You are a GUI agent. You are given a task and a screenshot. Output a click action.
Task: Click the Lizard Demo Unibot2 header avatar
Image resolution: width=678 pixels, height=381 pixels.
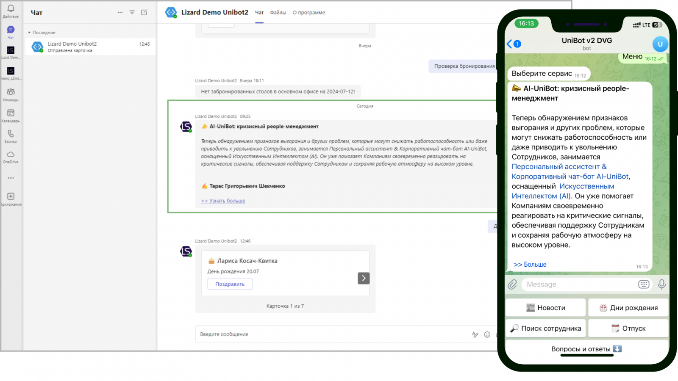tap(171, 12)
